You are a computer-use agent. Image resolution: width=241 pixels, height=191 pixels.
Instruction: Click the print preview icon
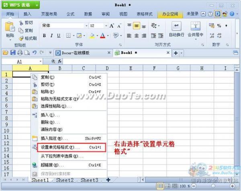[x=27, y=53]
